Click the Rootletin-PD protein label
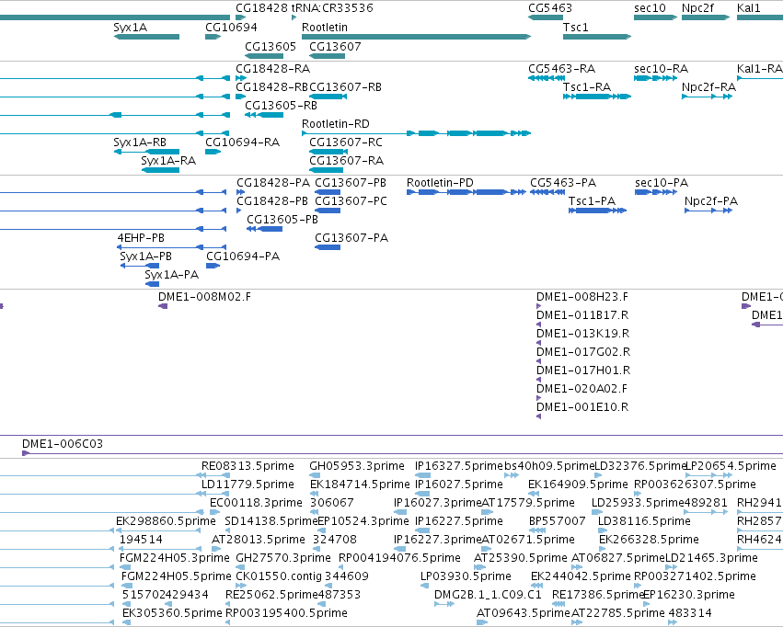This screenshot has height=627, width=783. click(440, 183)
